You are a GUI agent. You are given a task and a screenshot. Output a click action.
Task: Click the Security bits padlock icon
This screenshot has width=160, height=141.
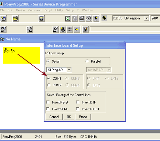[x=63, y=29]
